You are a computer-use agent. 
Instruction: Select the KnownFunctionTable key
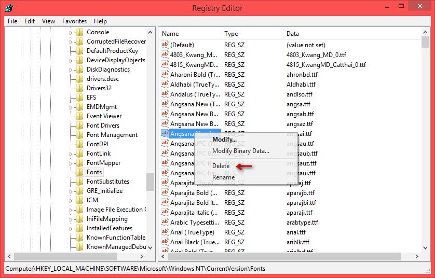coord(116,238)
